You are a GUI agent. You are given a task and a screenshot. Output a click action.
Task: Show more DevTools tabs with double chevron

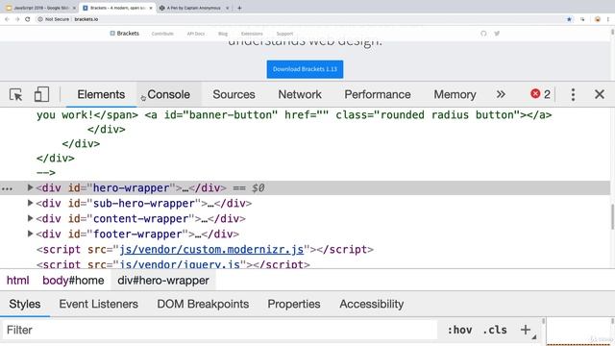pos(501,94)
